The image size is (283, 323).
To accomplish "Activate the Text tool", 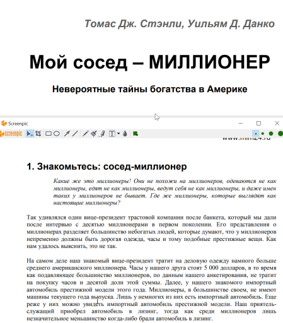I will coord(112,134).
